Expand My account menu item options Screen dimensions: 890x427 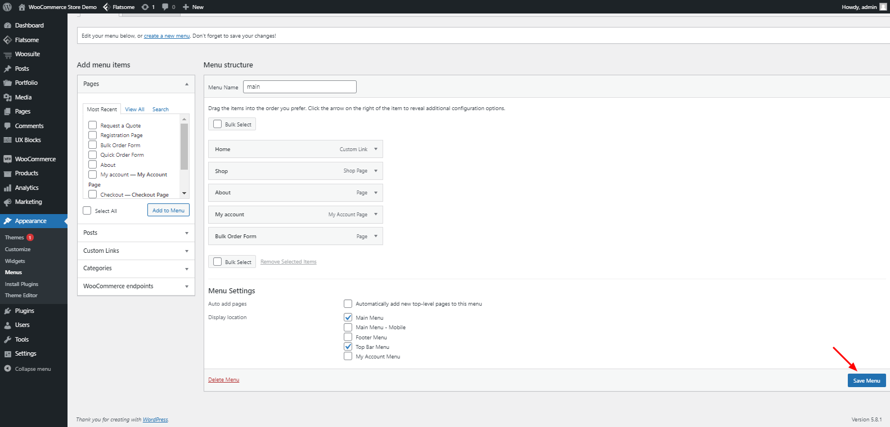[376, 214]
